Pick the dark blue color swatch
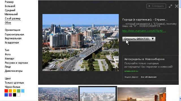 point(6,95)
